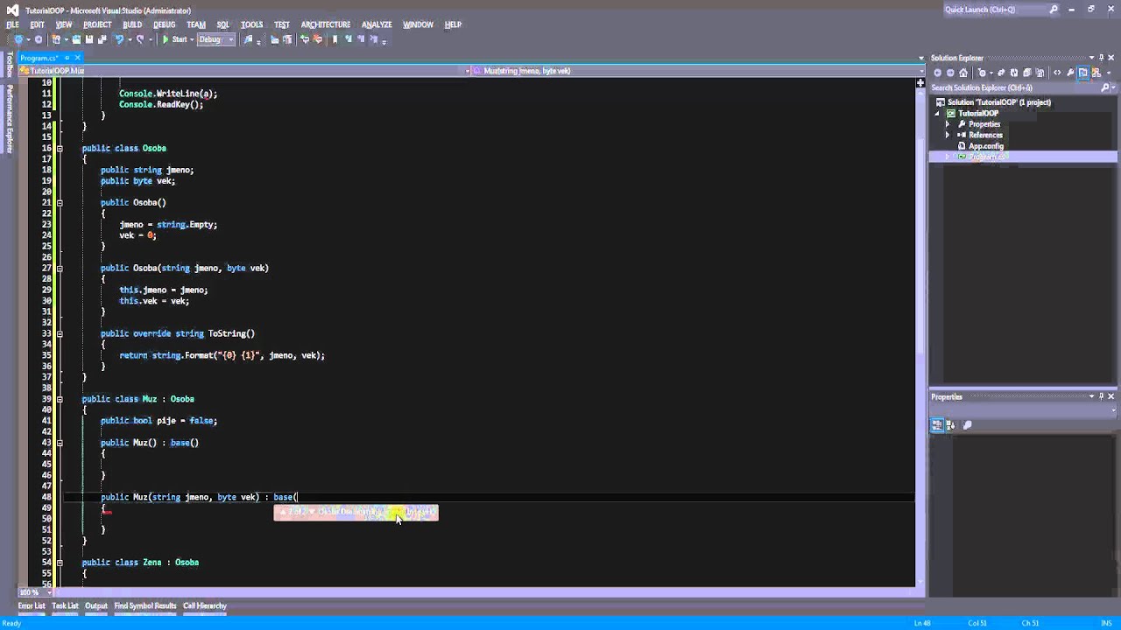The width and height of the screenshot is (1121, 630).
Task: Toggle auto-hide pin on Properties panel
Action: tap(1101, 396)
